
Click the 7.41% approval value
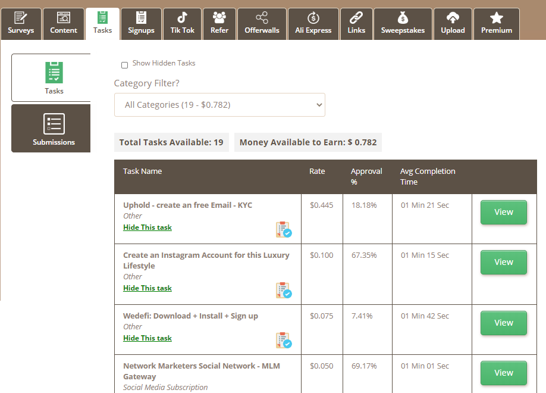click(x=362, y=316)
